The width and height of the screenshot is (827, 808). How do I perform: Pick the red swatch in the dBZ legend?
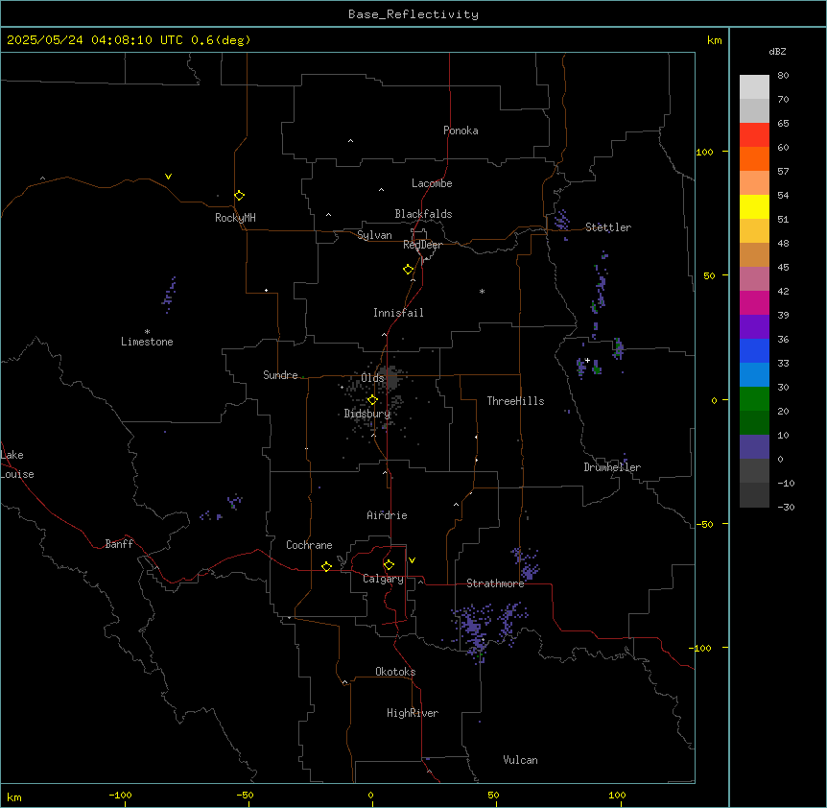[x=754, y=135]
